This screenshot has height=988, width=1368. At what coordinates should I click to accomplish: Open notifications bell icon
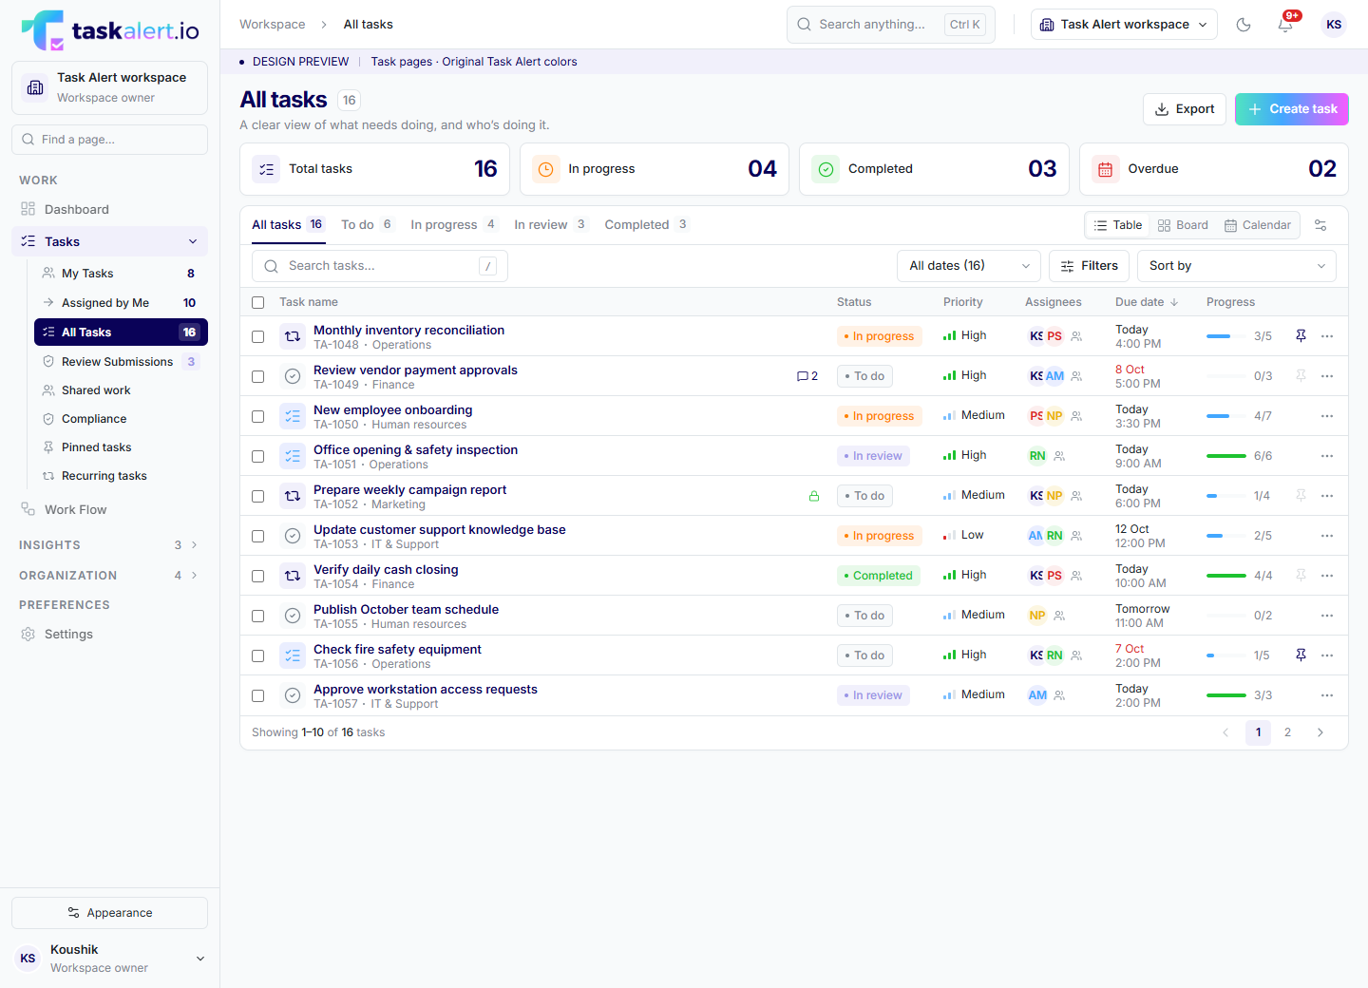(1285, 25)
